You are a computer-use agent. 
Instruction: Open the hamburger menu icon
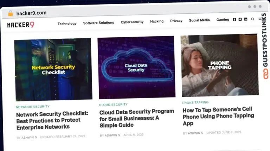260,19
